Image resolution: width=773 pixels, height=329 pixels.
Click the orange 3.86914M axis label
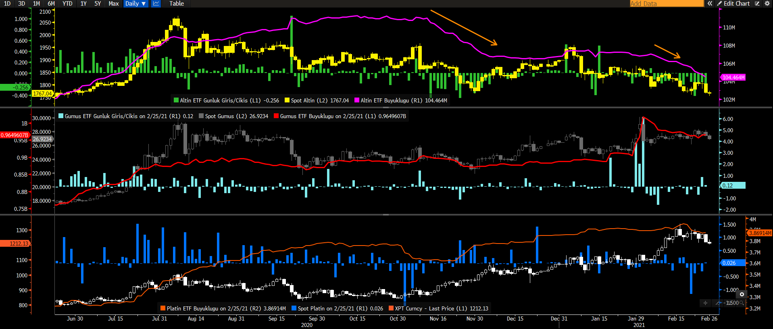760,233
